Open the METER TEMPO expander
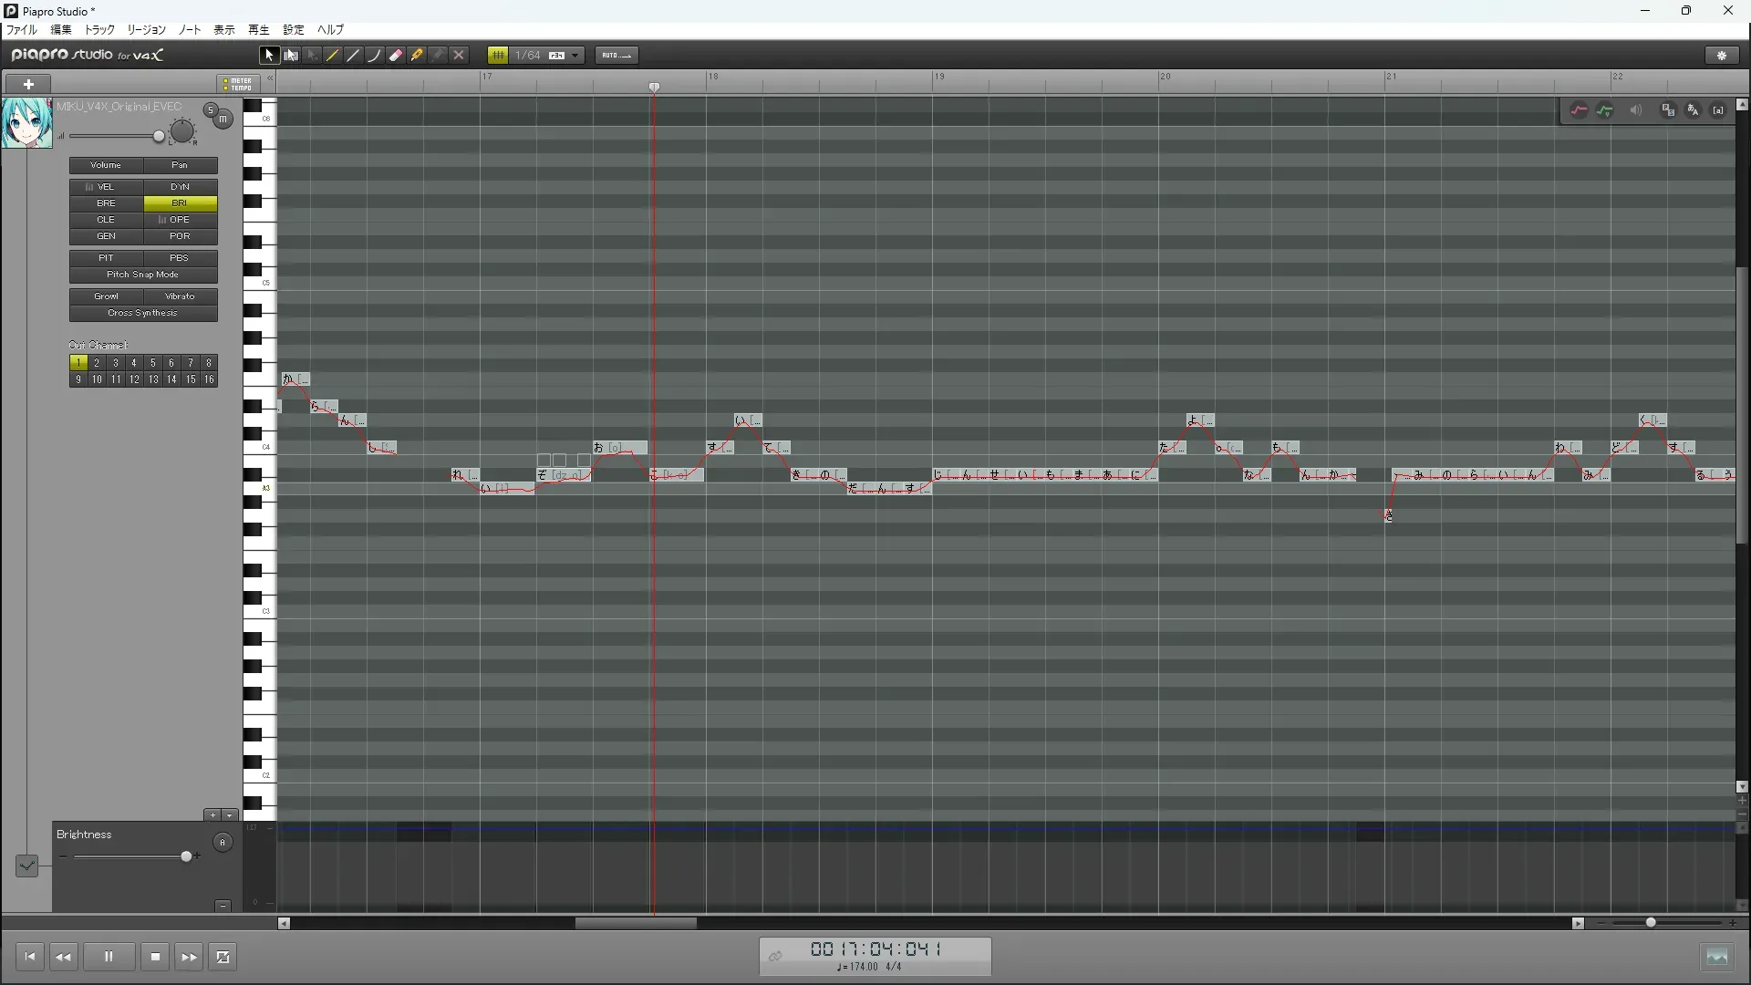 [237, 84]
